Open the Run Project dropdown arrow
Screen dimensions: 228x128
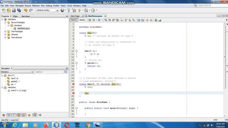click(x=83, y=10)
